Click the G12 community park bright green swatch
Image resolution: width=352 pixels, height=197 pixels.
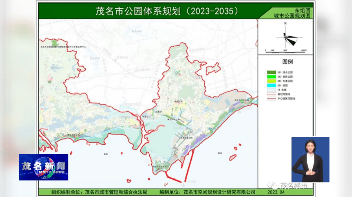271,77
